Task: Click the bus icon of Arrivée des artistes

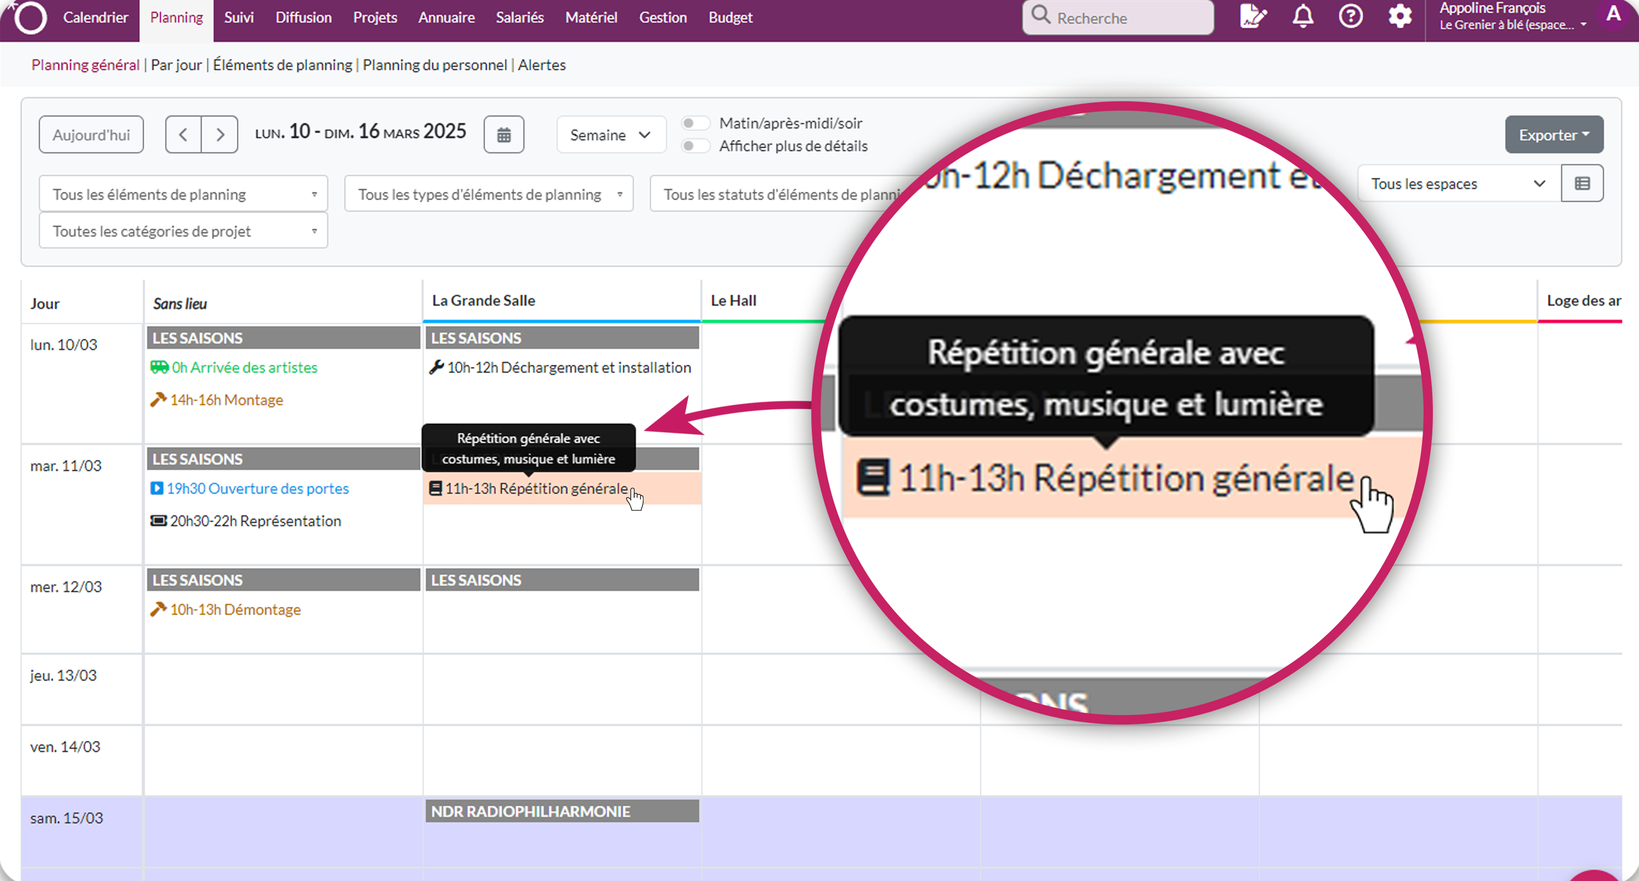Action: (x=159, y=367)
